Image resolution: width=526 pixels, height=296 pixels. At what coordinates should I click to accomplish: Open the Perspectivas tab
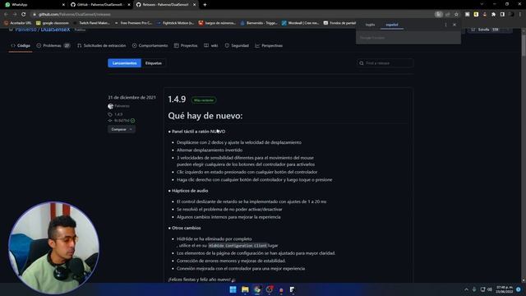click(269, 46)
